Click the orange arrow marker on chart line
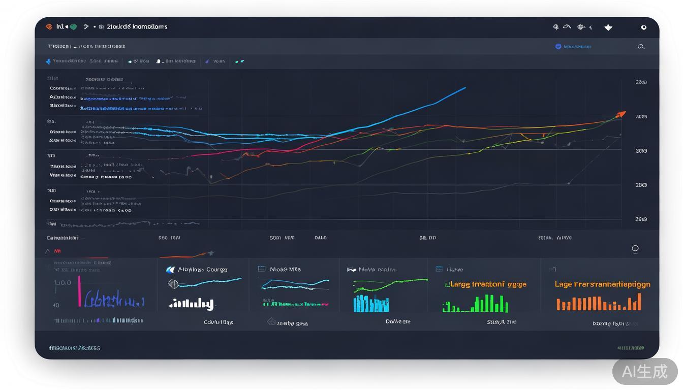Screen dimensions: 683x390 (x=620, y=114)
